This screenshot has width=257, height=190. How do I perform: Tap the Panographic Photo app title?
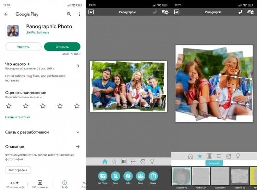49,27
